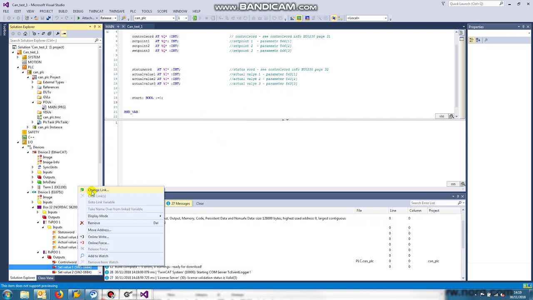Click Clear button in Error List
This screenshot has height=300, width=533.
200,203
